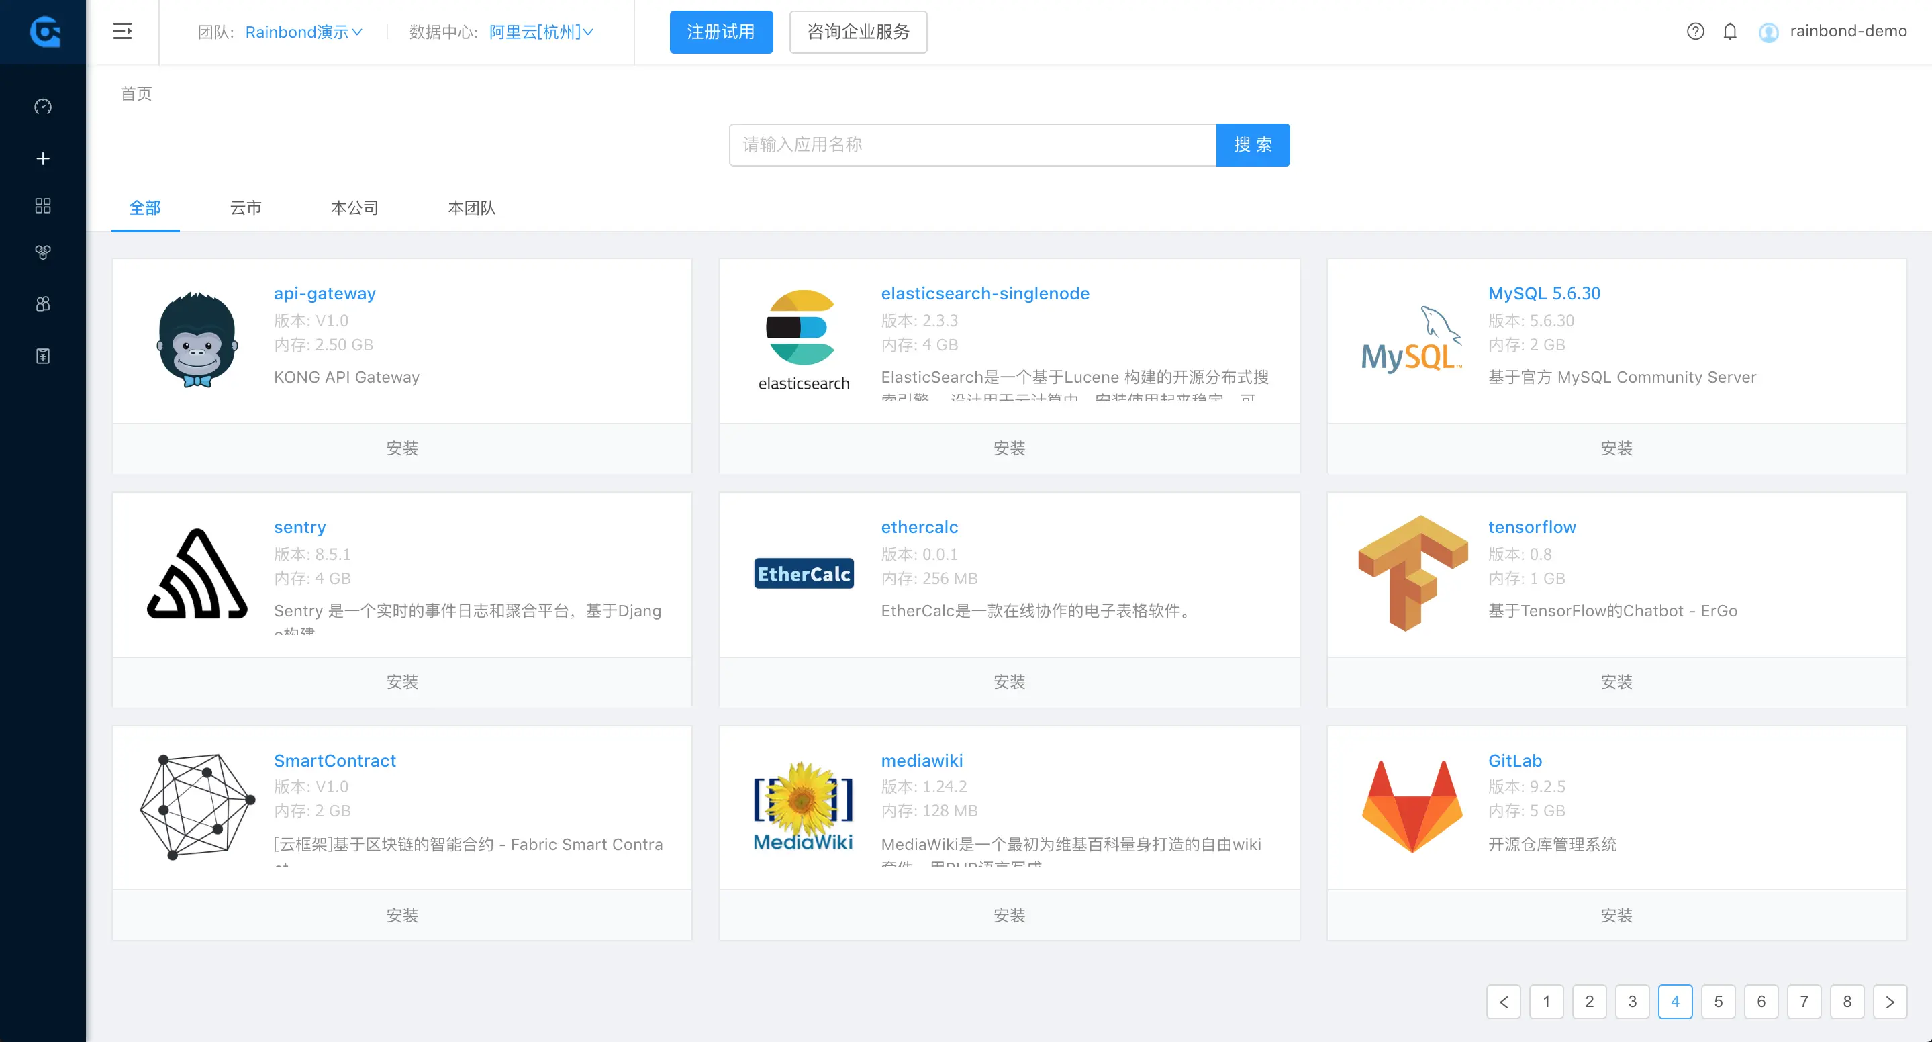The height and width of the screenshot is (1042, 1932).
Task: Open the help question mark icon
Action: 1695,32
